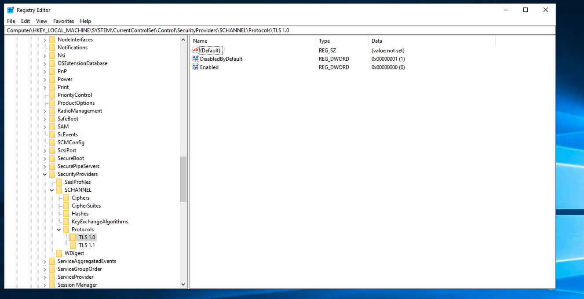Expand the NodeInterfaces key
This screenshot has width=584, height=299.
pos(45,40)
